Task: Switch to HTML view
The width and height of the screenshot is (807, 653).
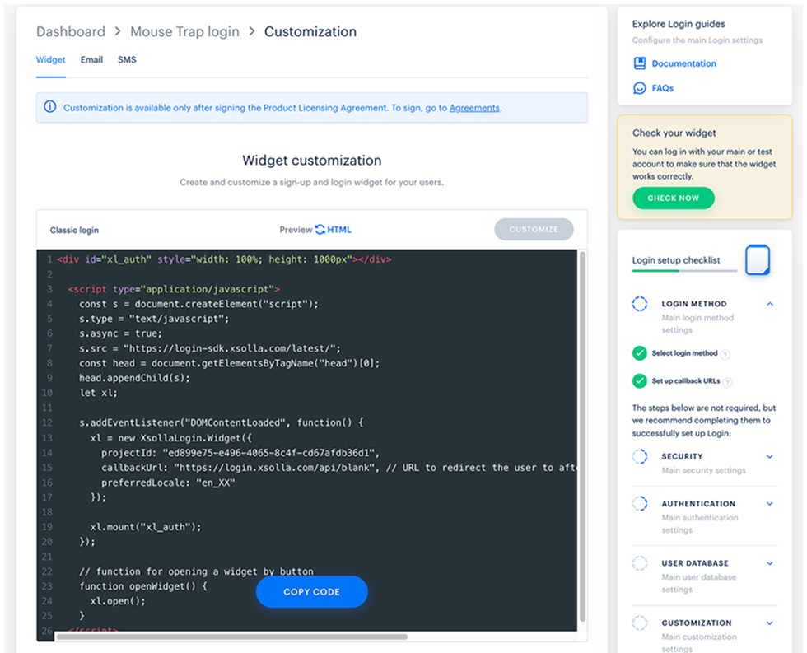Action: 339,230
